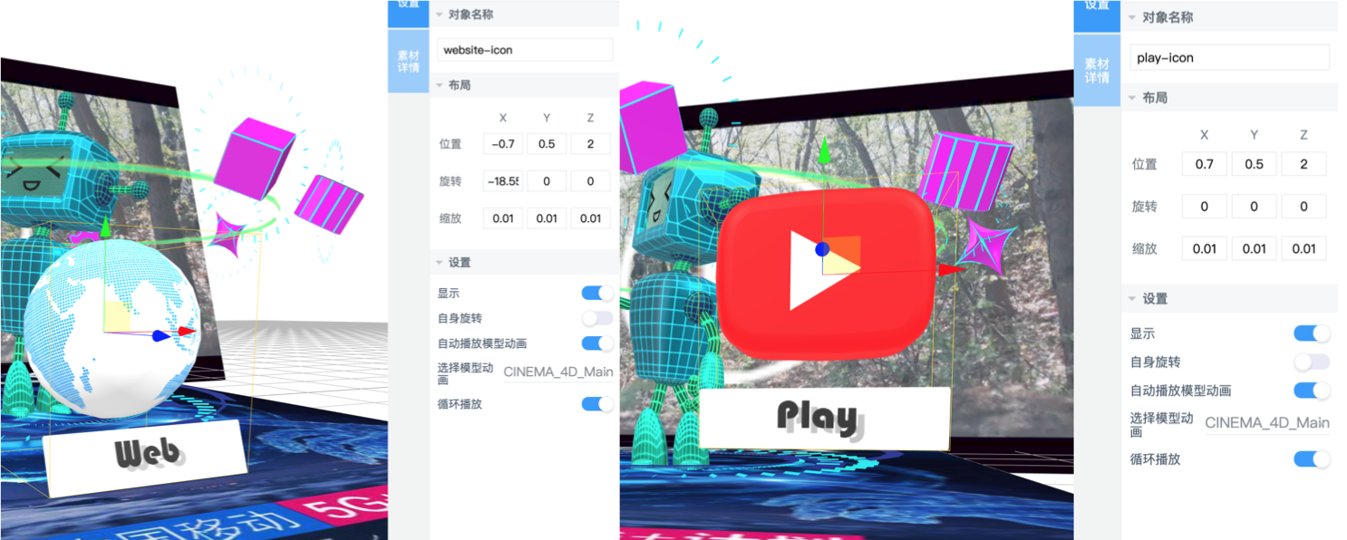Click blue center gizmo dot on play icon
This screenshot has width=1347, height=540.
pos(822,249)
